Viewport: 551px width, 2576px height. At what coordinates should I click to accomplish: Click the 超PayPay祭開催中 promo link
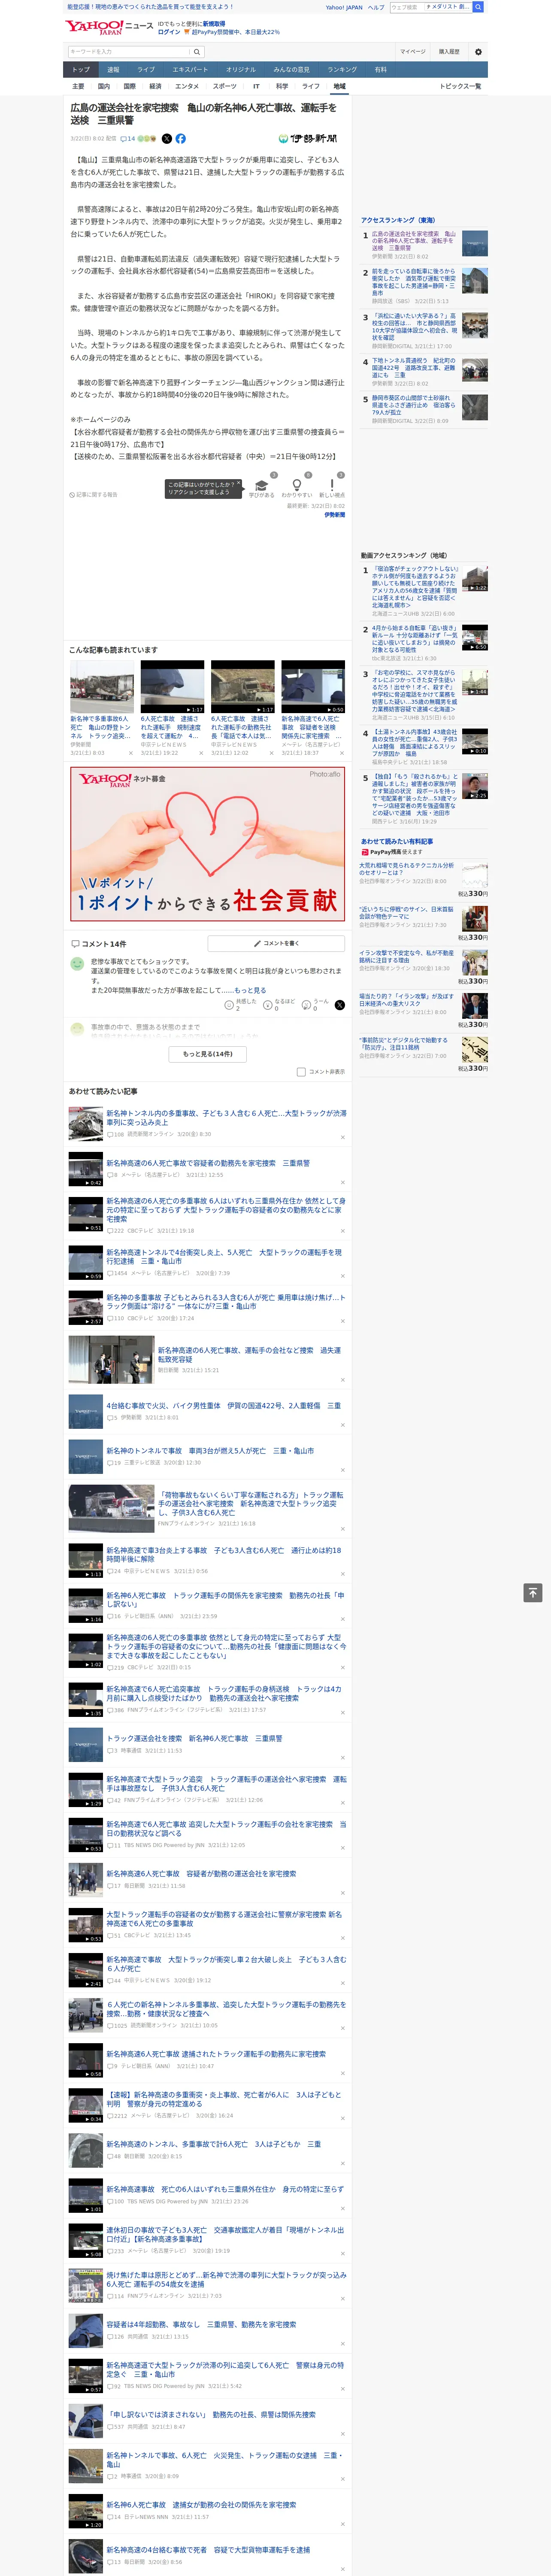(233, 32)
